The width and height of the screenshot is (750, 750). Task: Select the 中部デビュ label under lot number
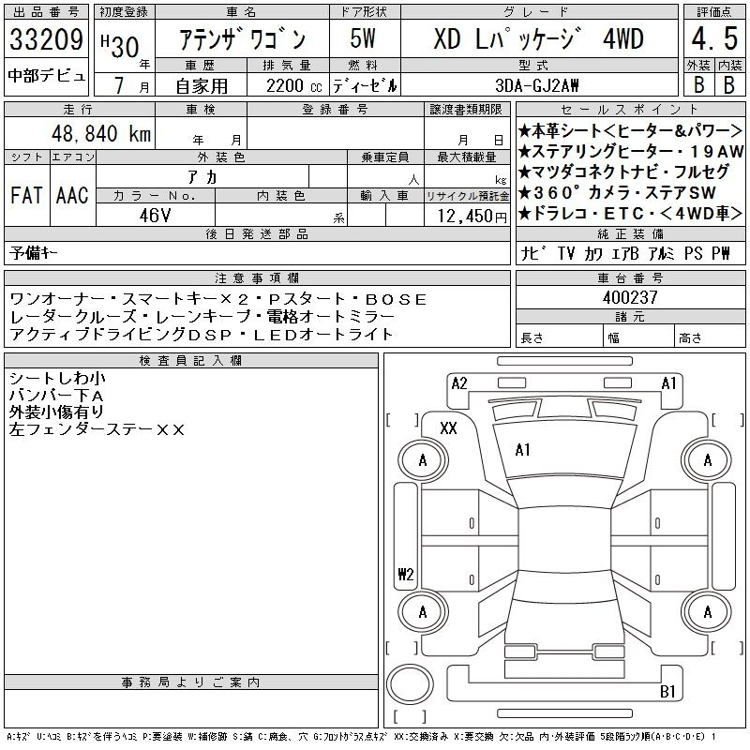coord(46,76)
